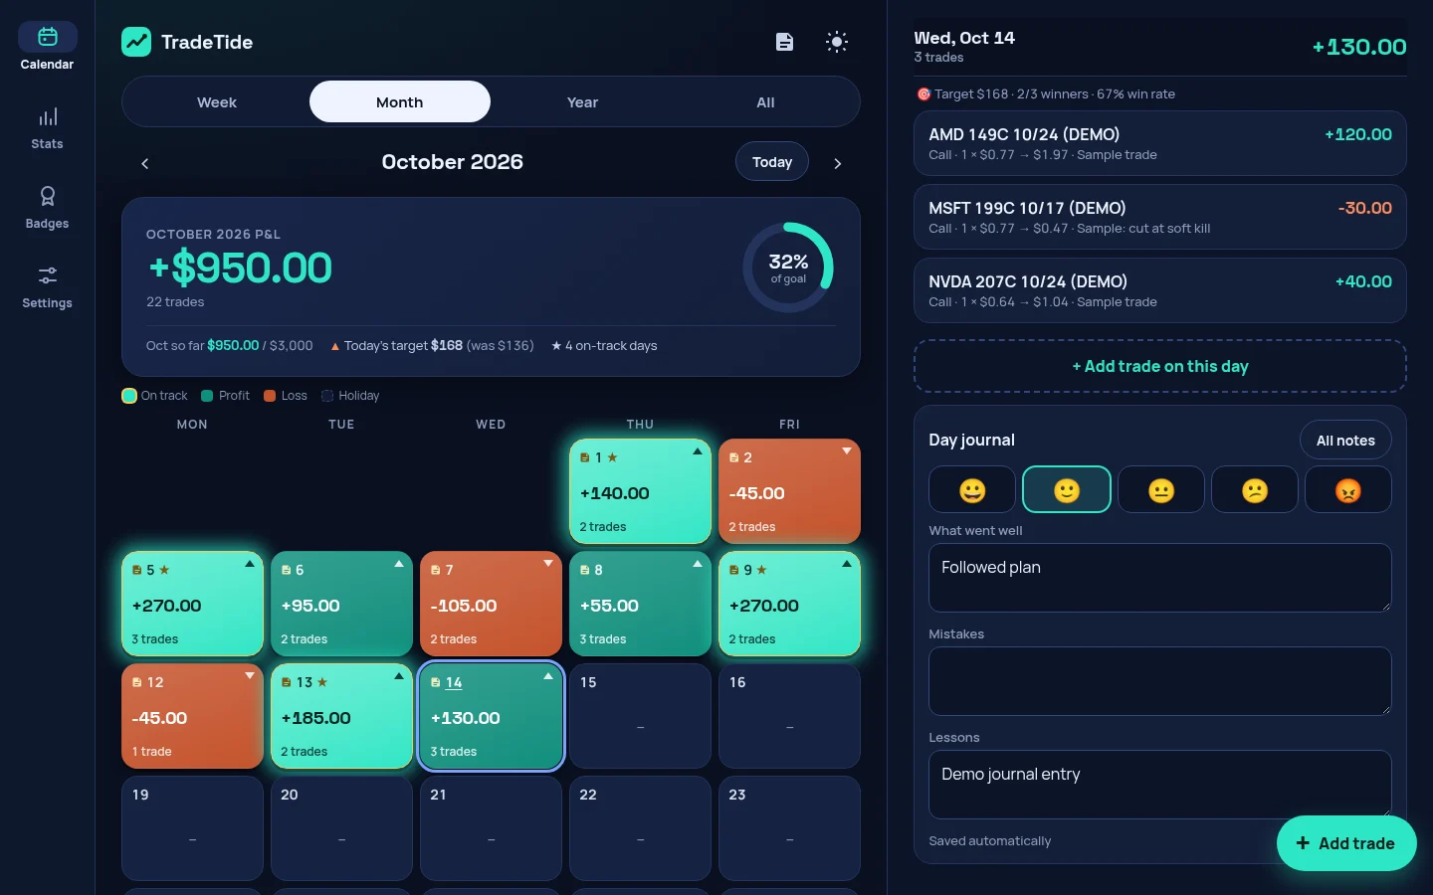Open the Stats sidebar icon
This screenshot has height=895, width=1433.
point(47,116)
